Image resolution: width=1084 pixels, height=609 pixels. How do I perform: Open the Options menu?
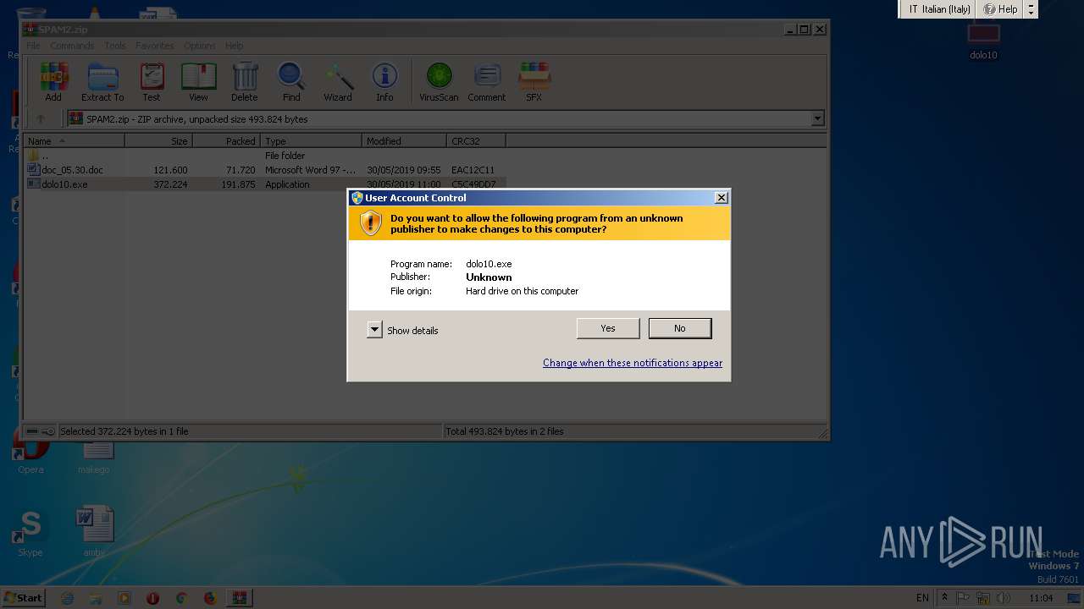200,46
